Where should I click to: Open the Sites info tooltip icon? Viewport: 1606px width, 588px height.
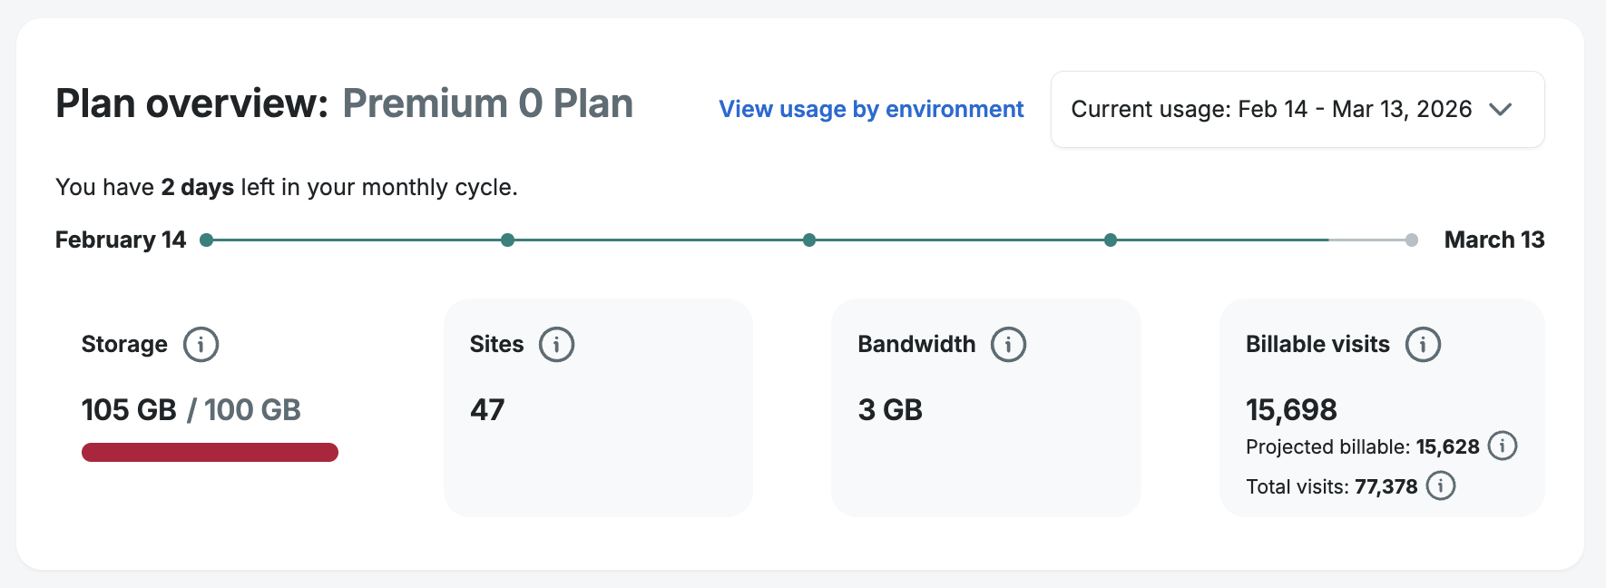point(556,345)
